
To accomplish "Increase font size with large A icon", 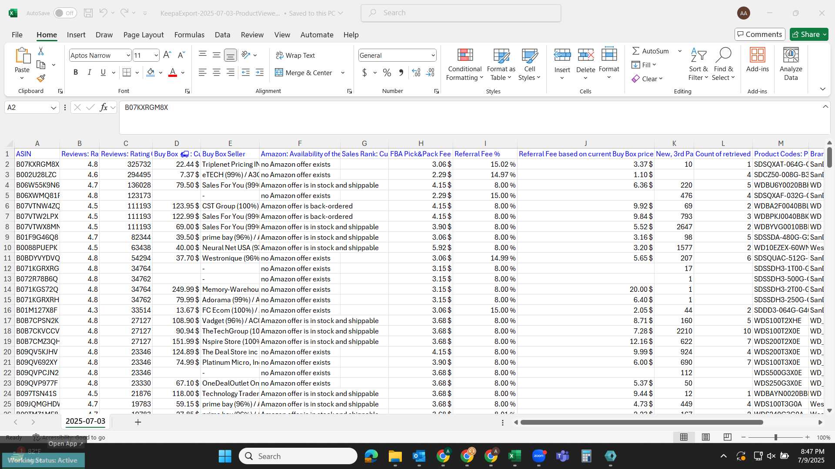I will [x=167, y=55].
